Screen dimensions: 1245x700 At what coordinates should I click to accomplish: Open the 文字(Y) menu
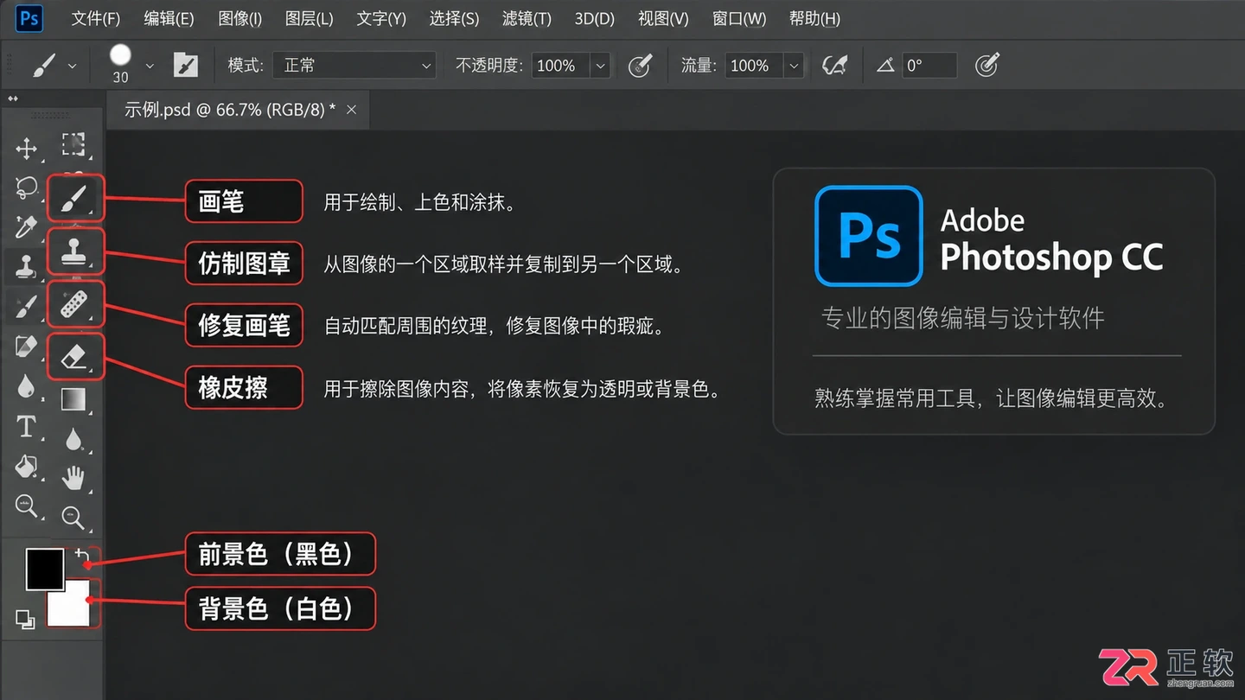point(381,19)
